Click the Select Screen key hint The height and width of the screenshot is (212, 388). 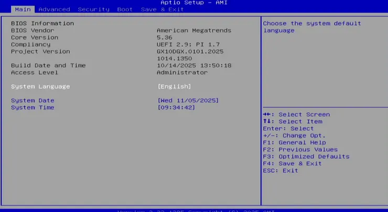pyautogui.click(x=296, y=115)
